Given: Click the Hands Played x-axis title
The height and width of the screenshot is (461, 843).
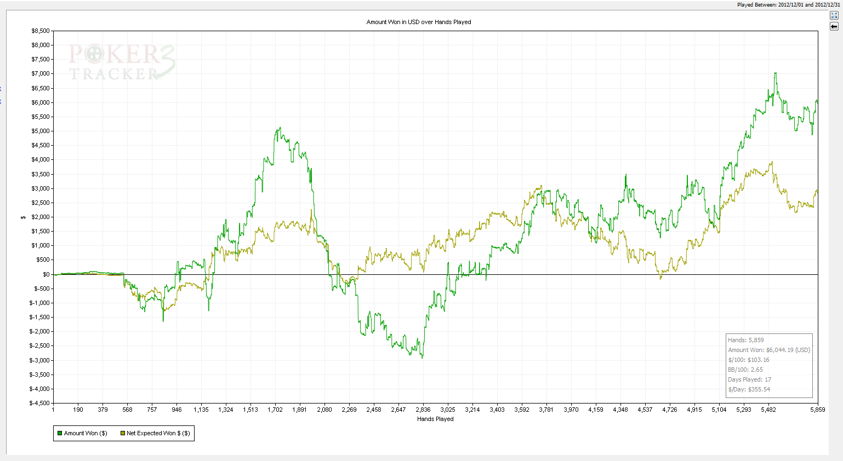Looking at the screenshot, I should coord(435,419).
